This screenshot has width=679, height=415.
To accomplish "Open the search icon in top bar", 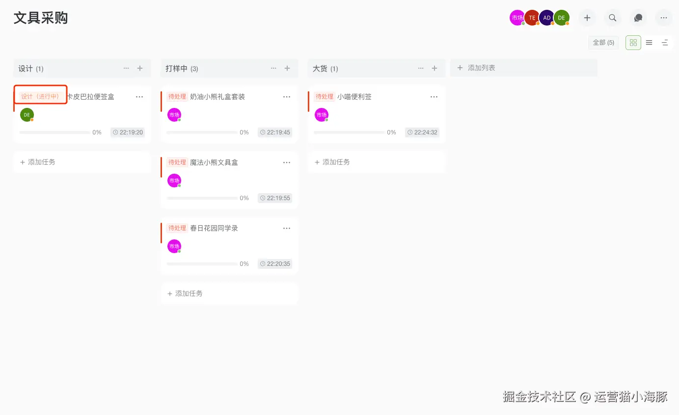I will 613,18.
